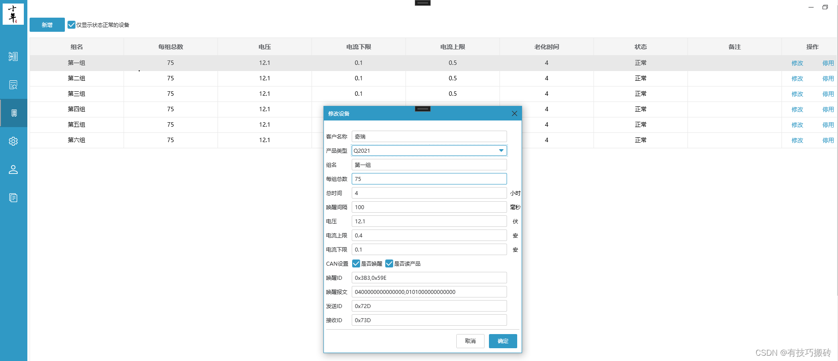Click 修改 link for 第三组

(797, 94)
